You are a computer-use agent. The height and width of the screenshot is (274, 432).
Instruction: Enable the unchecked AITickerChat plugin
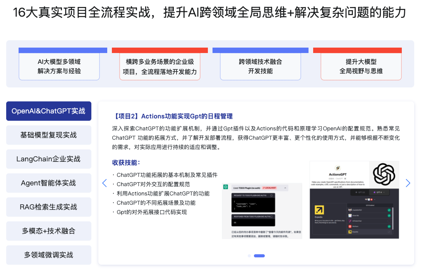[389, 221]
